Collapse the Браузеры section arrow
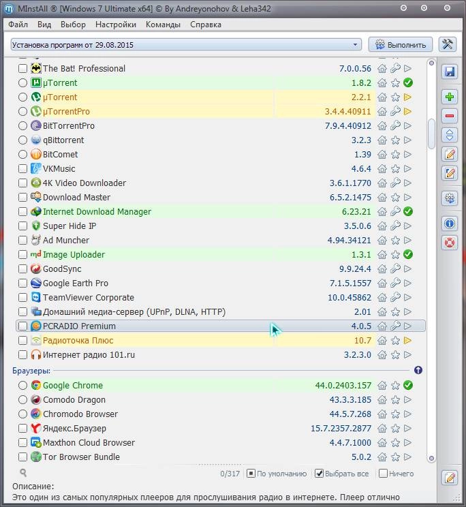Screen dimensions: 466x507 click(418, 370)
